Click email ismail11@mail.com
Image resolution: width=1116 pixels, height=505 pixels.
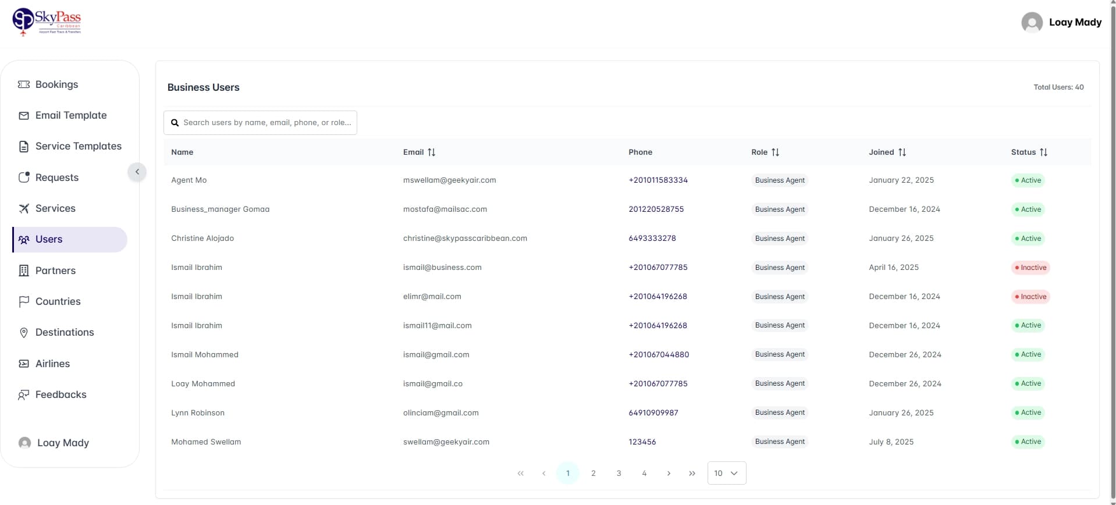pyautogui.click(x=438, y=326)
